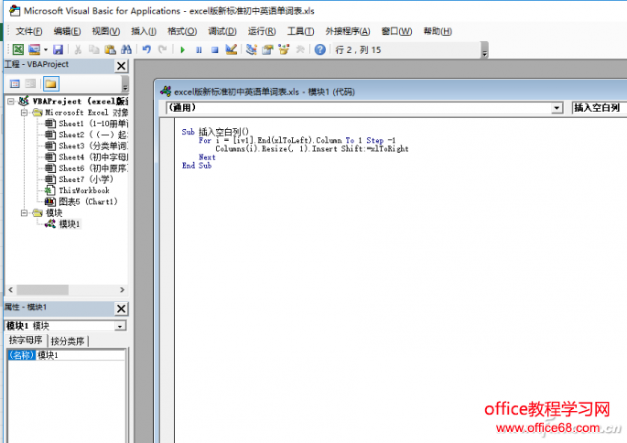Open the 视图(V) menu
This screenshot has height=443, width=627.
(106, 31)
